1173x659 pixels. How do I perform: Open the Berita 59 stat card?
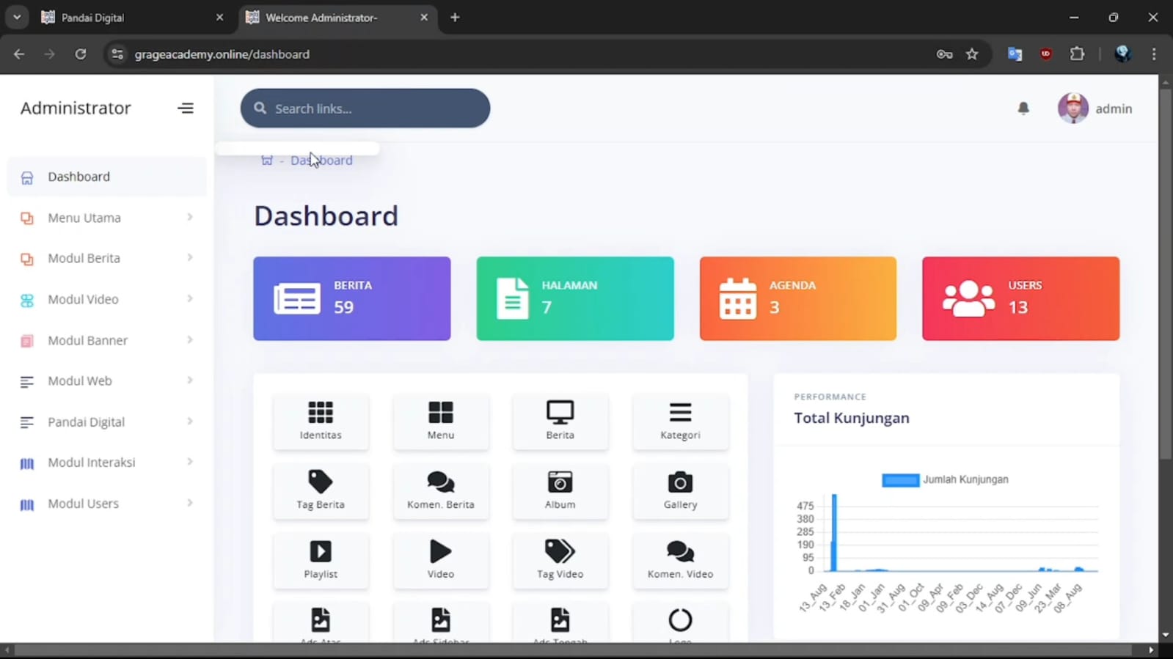[352, 298]
